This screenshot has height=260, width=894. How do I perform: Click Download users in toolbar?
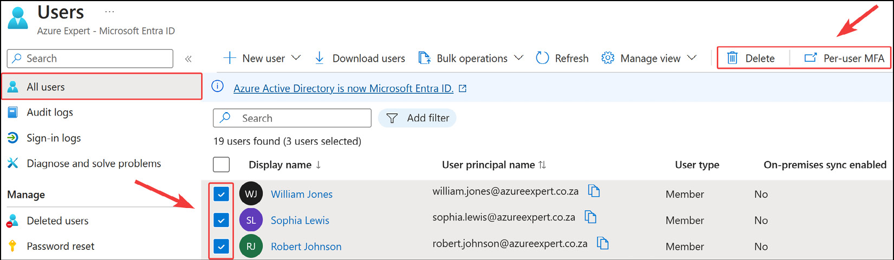click(360, 58)
